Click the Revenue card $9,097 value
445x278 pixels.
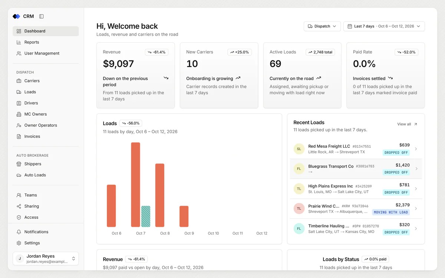118,64
